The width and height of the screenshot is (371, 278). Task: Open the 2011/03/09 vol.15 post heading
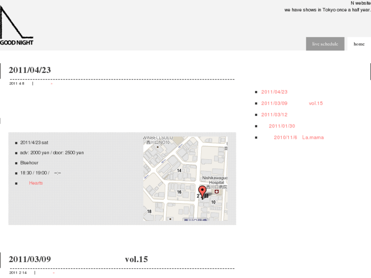(x=78, y=259)
